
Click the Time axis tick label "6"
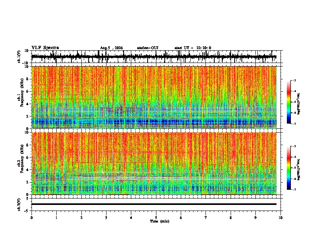coord(181,218)
